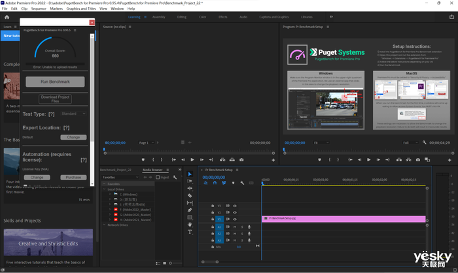458x273 pixels.
Task: Click the Run Benchmark button
Action: coord(55,82)
